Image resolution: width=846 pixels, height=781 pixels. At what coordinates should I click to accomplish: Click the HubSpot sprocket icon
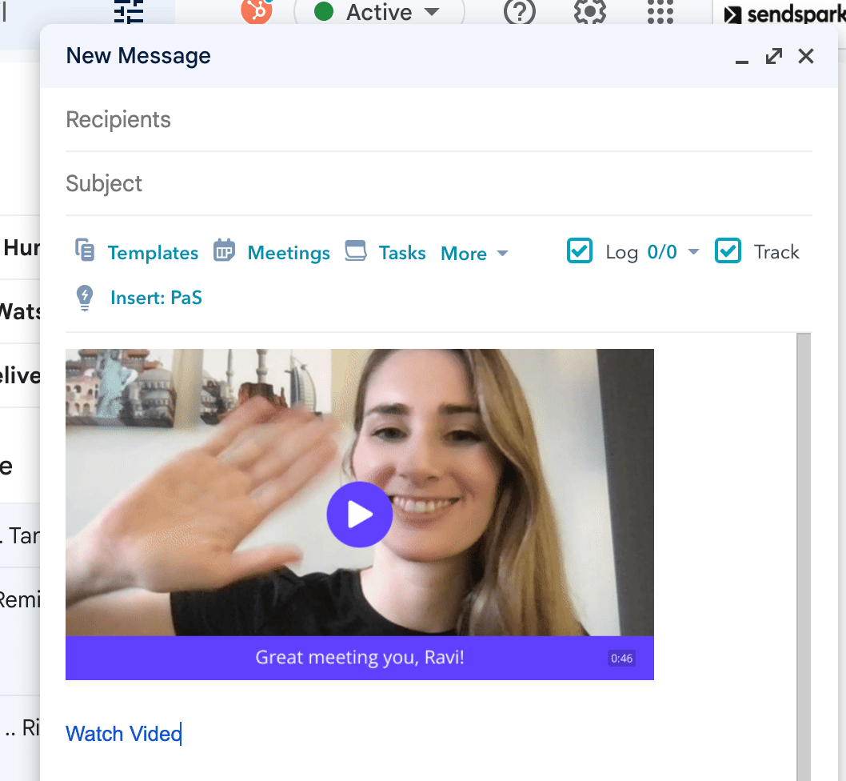click(x=257, y=10)
